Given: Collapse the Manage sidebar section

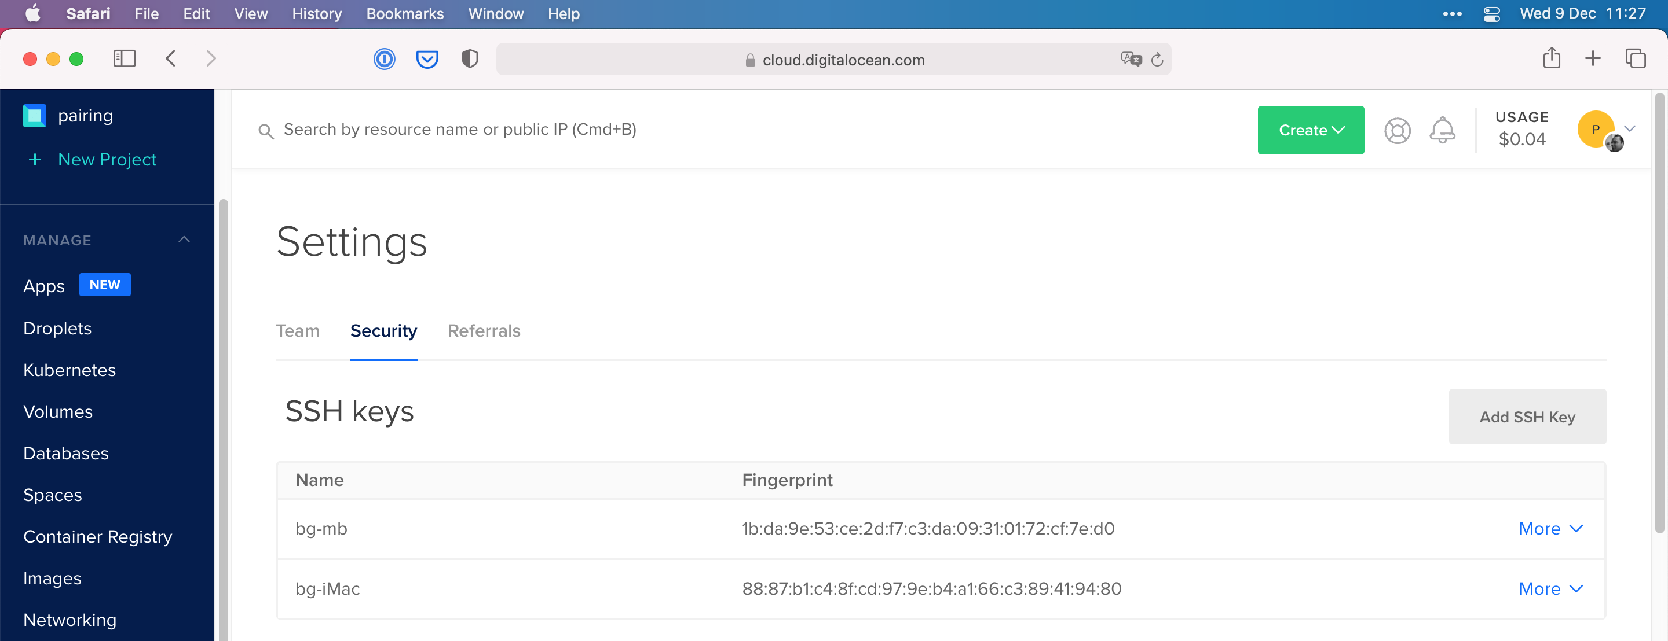Looking at the screenshot, I should click(183, 239).
